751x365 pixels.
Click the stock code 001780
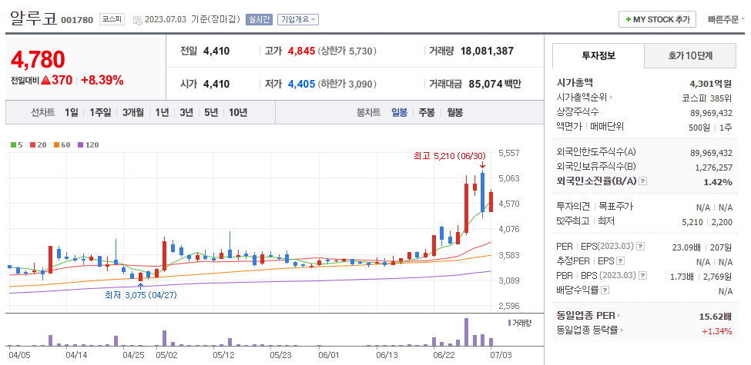click(x=77, y=21)
